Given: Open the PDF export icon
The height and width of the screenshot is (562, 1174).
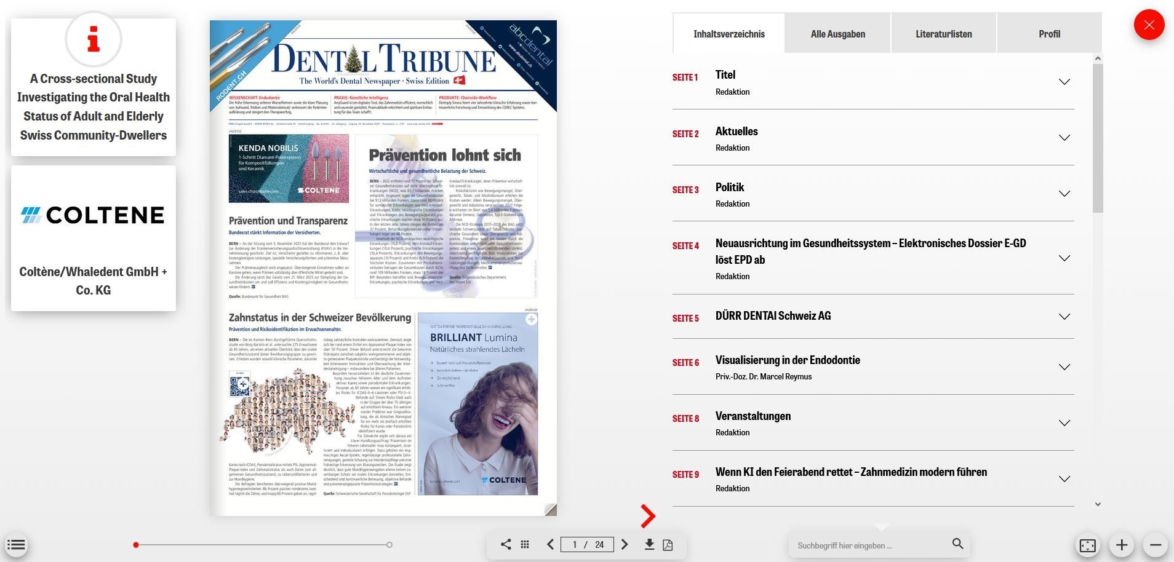Looking at the screenshot, I should point(668,545).
